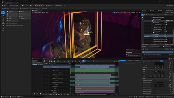
Task: Open the Lit view mode dropdown in viewport
Action: pyautogui.click(x=43, y=13)
